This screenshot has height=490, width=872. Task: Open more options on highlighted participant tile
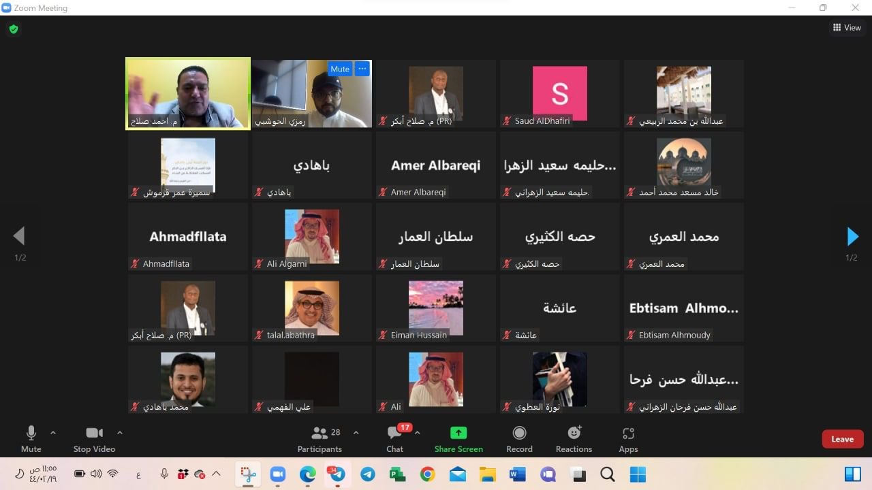pos(362,69)
